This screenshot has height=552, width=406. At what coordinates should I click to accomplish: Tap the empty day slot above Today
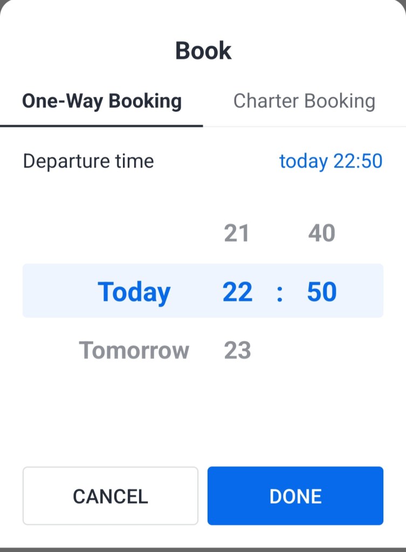tap(134, 233)
